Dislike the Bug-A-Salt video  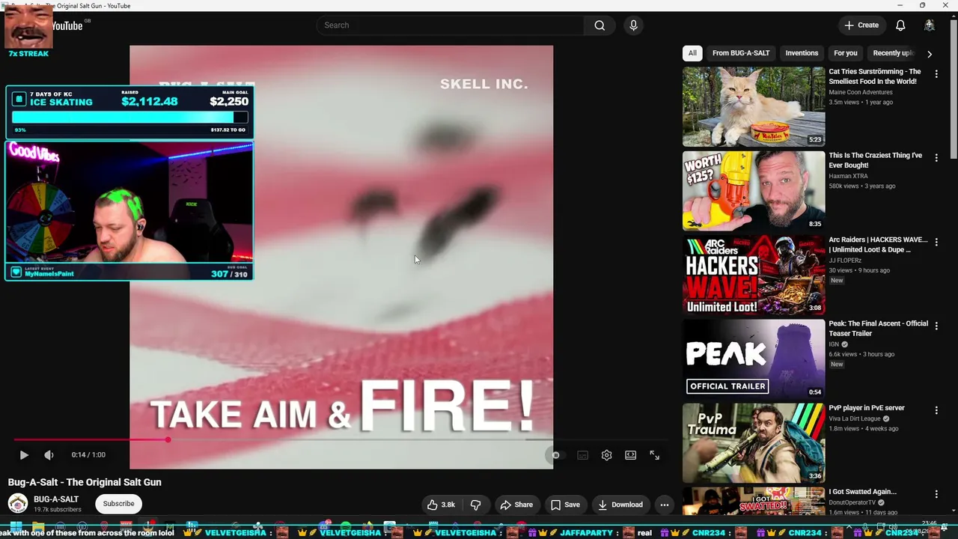[475, 505]
